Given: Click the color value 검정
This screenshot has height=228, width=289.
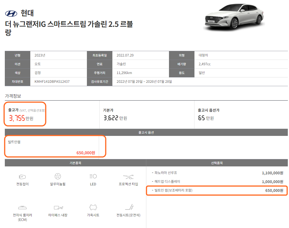Looking at the screenshot, I should (38, 73).
